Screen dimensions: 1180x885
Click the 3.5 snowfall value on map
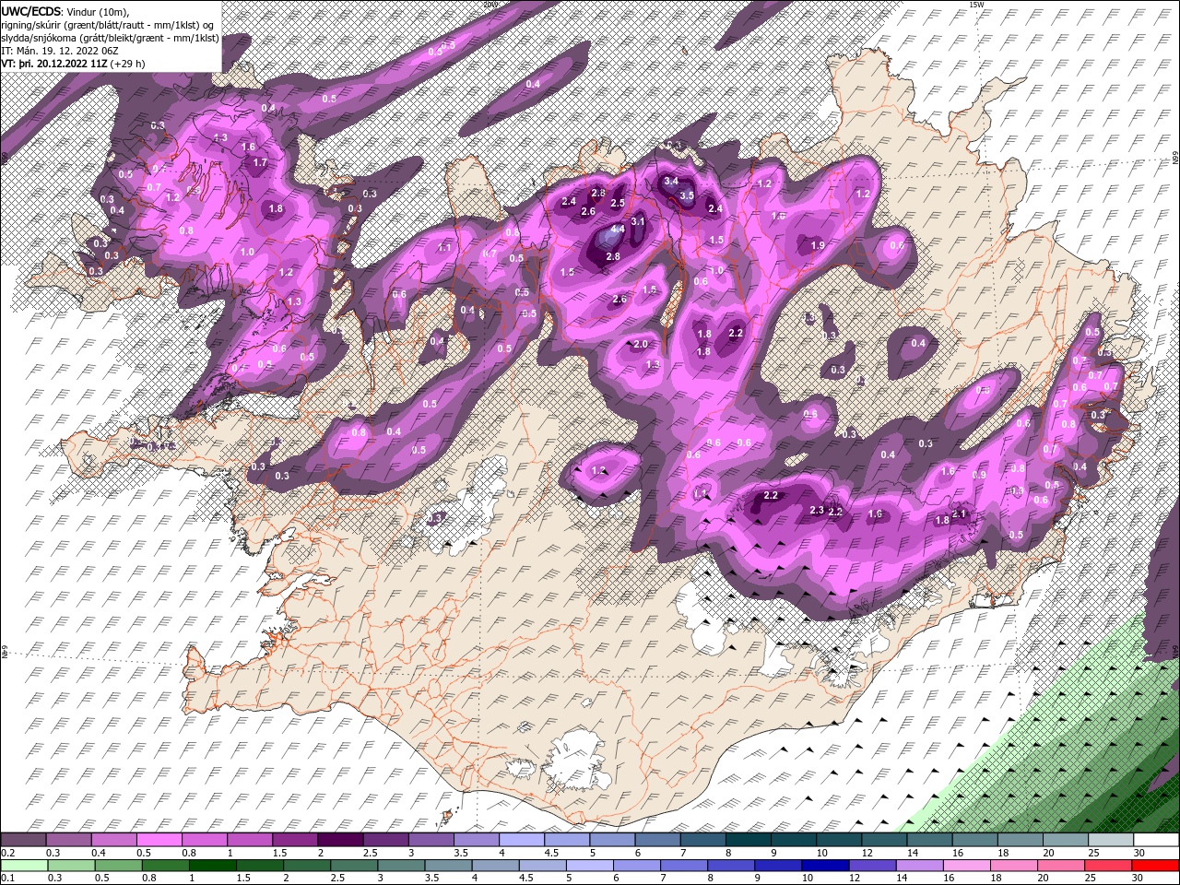687,195
